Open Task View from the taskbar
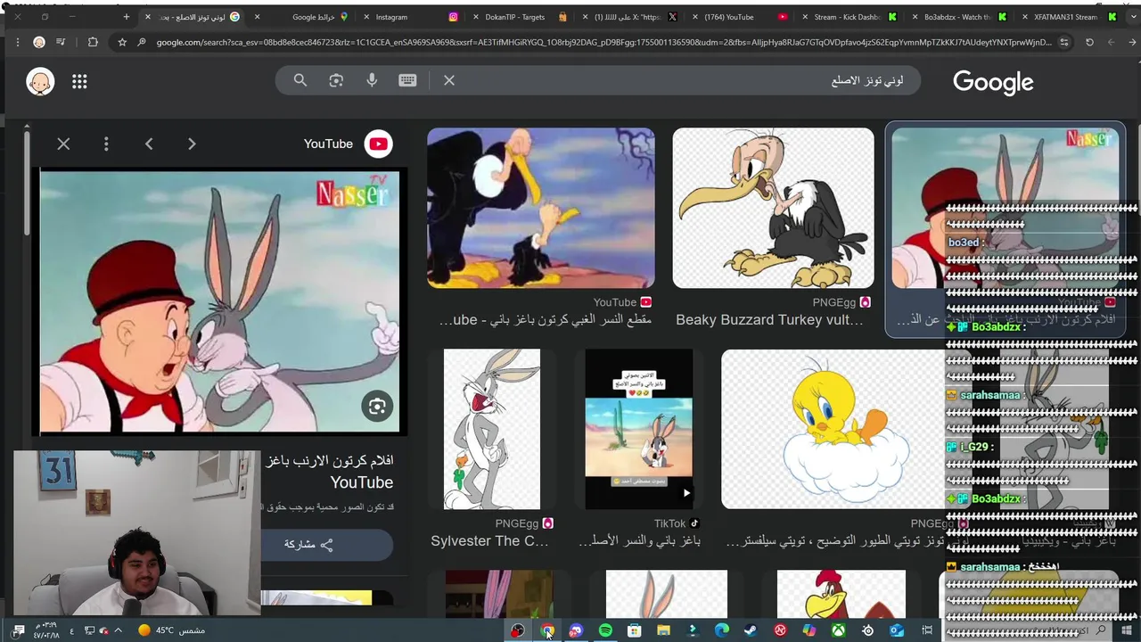Viewport: 1141px width, 642px height. click(927, 630)
